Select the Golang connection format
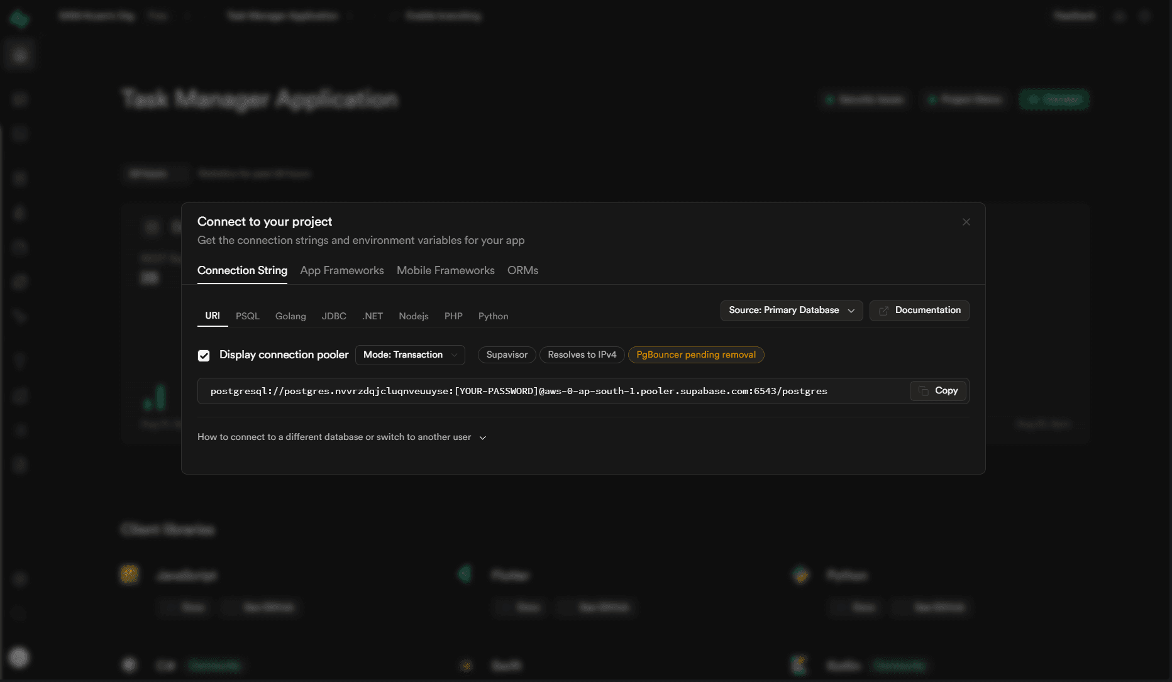Image resolution: width=1172 pixels, height=682 pixels. click(x=290, y=316)
